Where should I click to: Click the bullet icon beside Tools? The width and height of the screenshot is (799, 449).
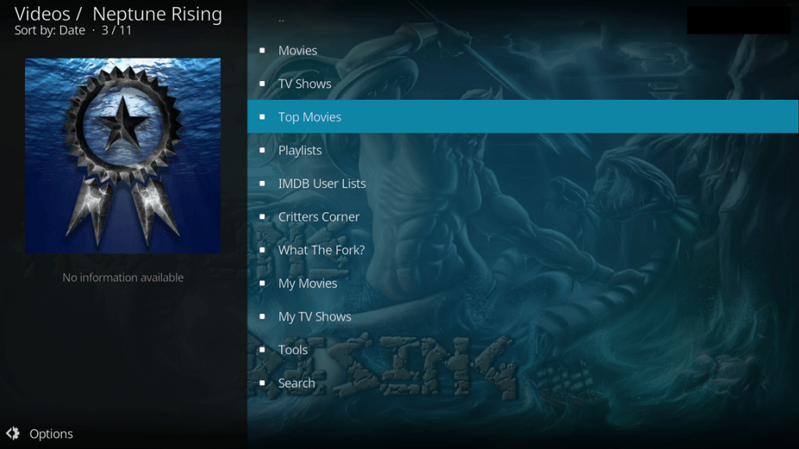(x=262, y=350)
